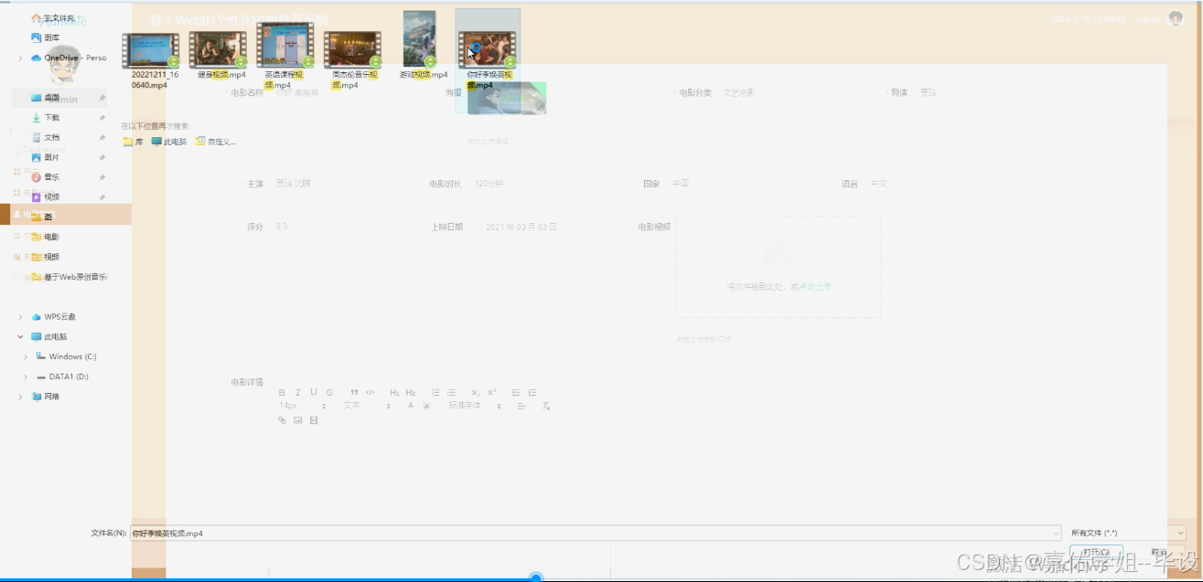Toggle strikethrough in the 电影详情 editor

[329, 393]
